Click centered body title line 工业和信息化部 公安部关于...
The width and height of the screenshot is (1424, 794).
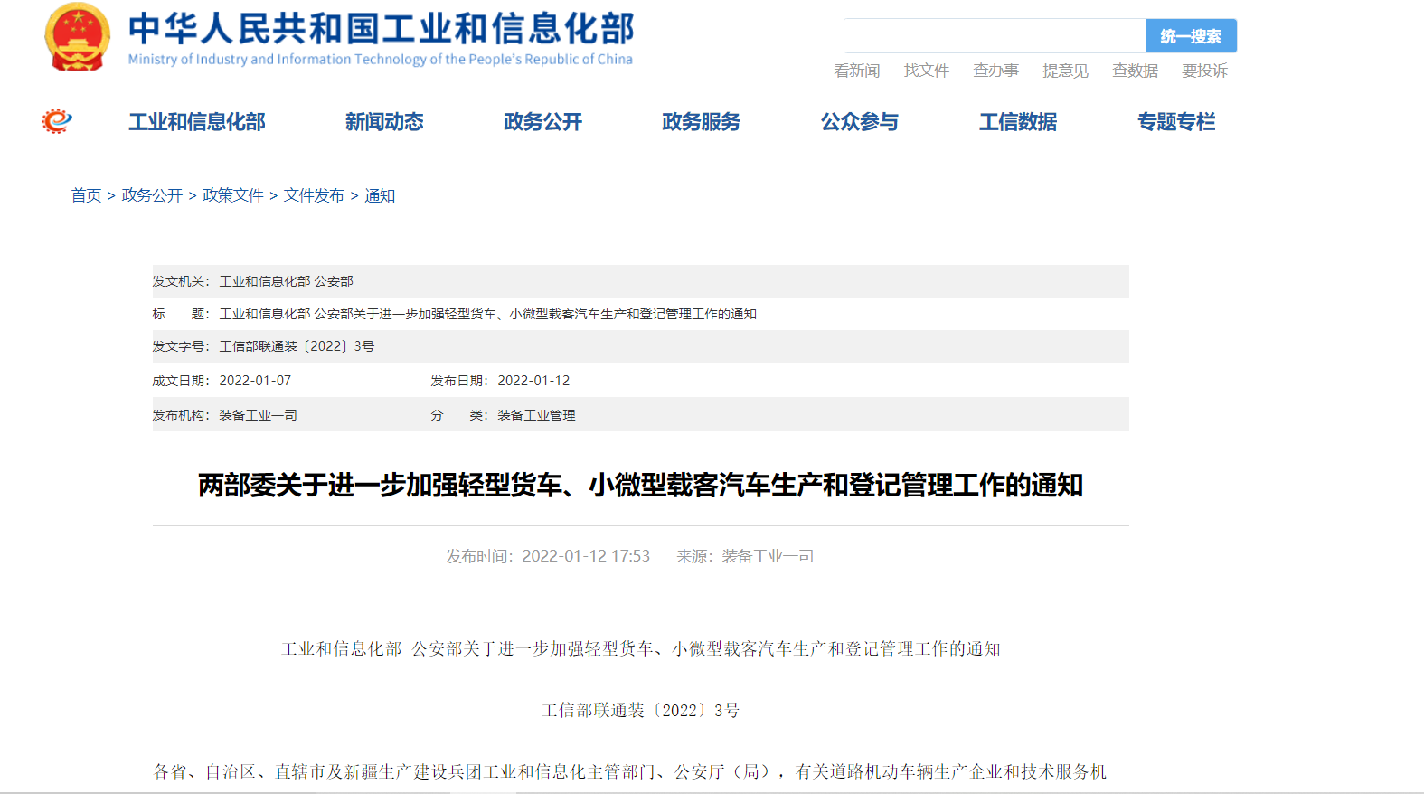coord(641,649)
